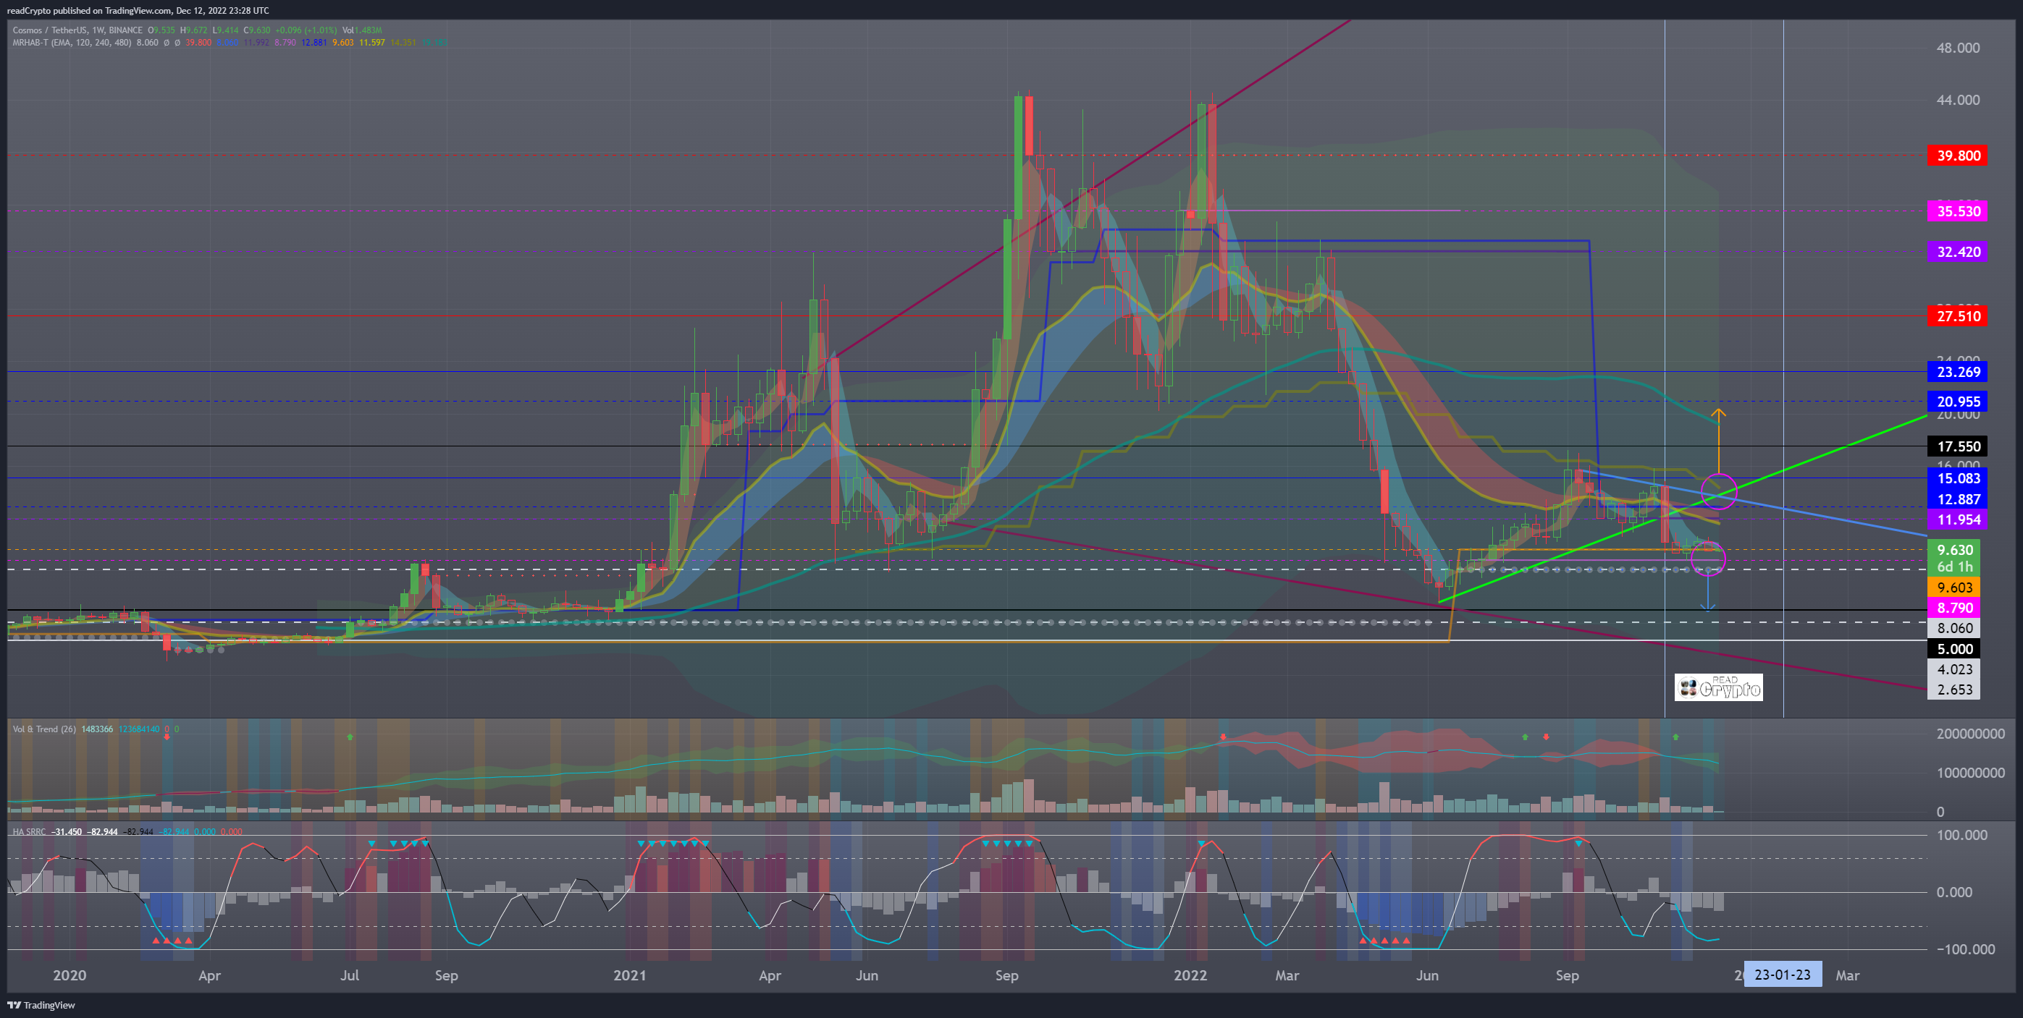This screenshot has height=1018, width=2023.
Task: Click the purple 11.954 price label
Action: pos(1957,519)
